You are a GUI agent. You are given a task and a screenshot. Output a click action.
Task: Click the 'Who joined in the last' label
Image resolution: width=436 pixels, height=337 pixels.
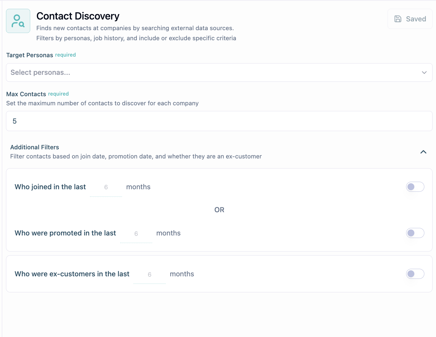point(50,187)
